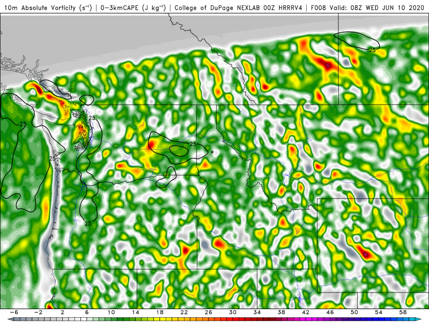429x322 pixels.
Task: Click the '14' color scale label
Action: [136, 312]
